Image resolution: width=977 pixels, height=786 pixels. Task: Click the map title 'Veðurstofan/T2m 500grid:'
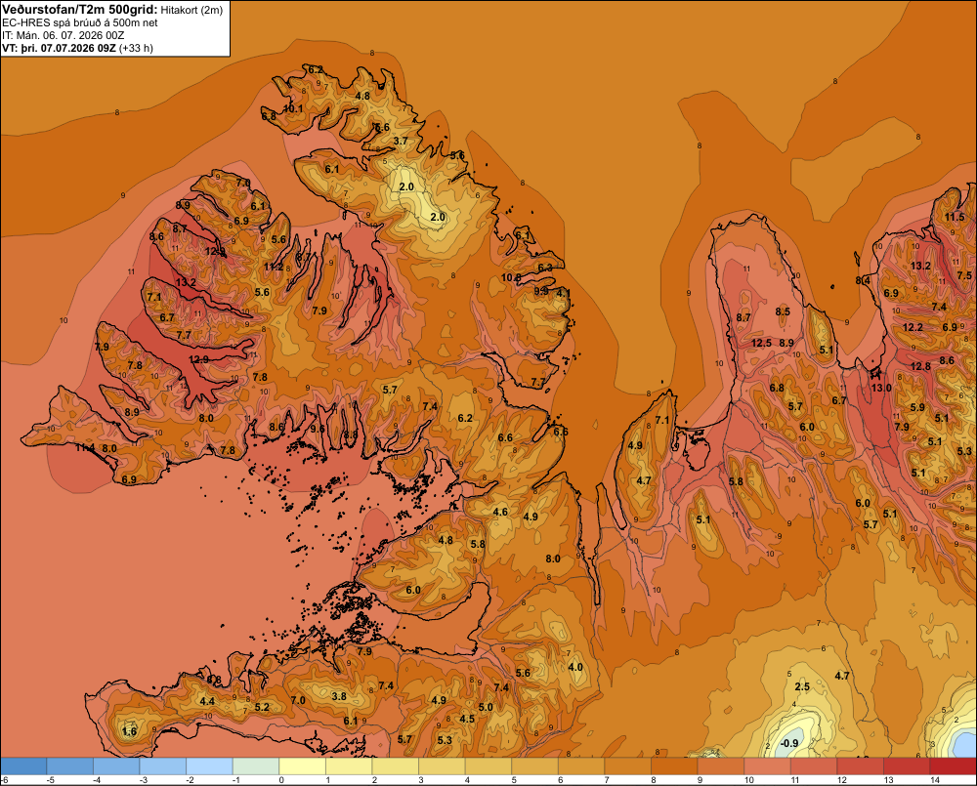click(78, 10)
